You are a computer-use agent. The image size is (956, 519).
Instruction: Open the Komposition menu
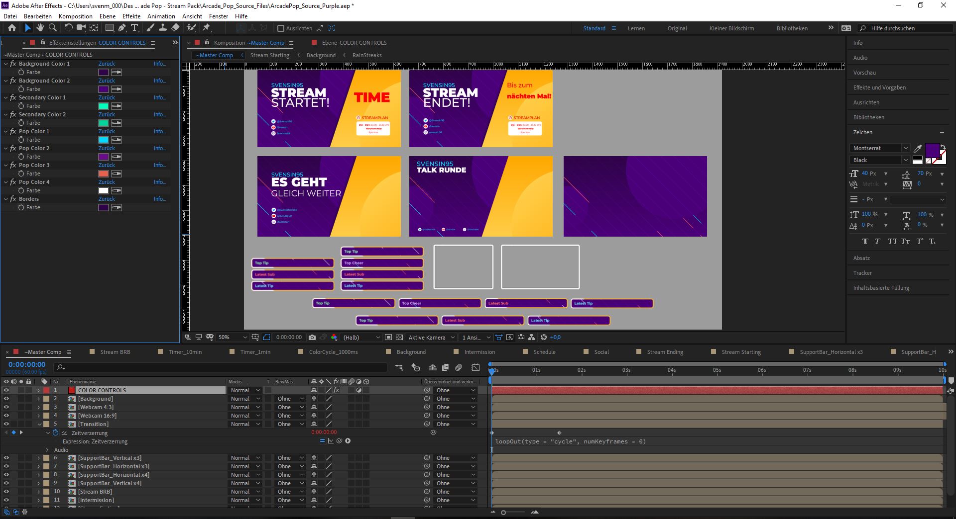[75, 16]
